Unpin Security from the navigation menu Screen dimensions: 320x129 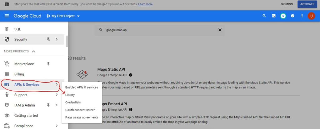48,39
